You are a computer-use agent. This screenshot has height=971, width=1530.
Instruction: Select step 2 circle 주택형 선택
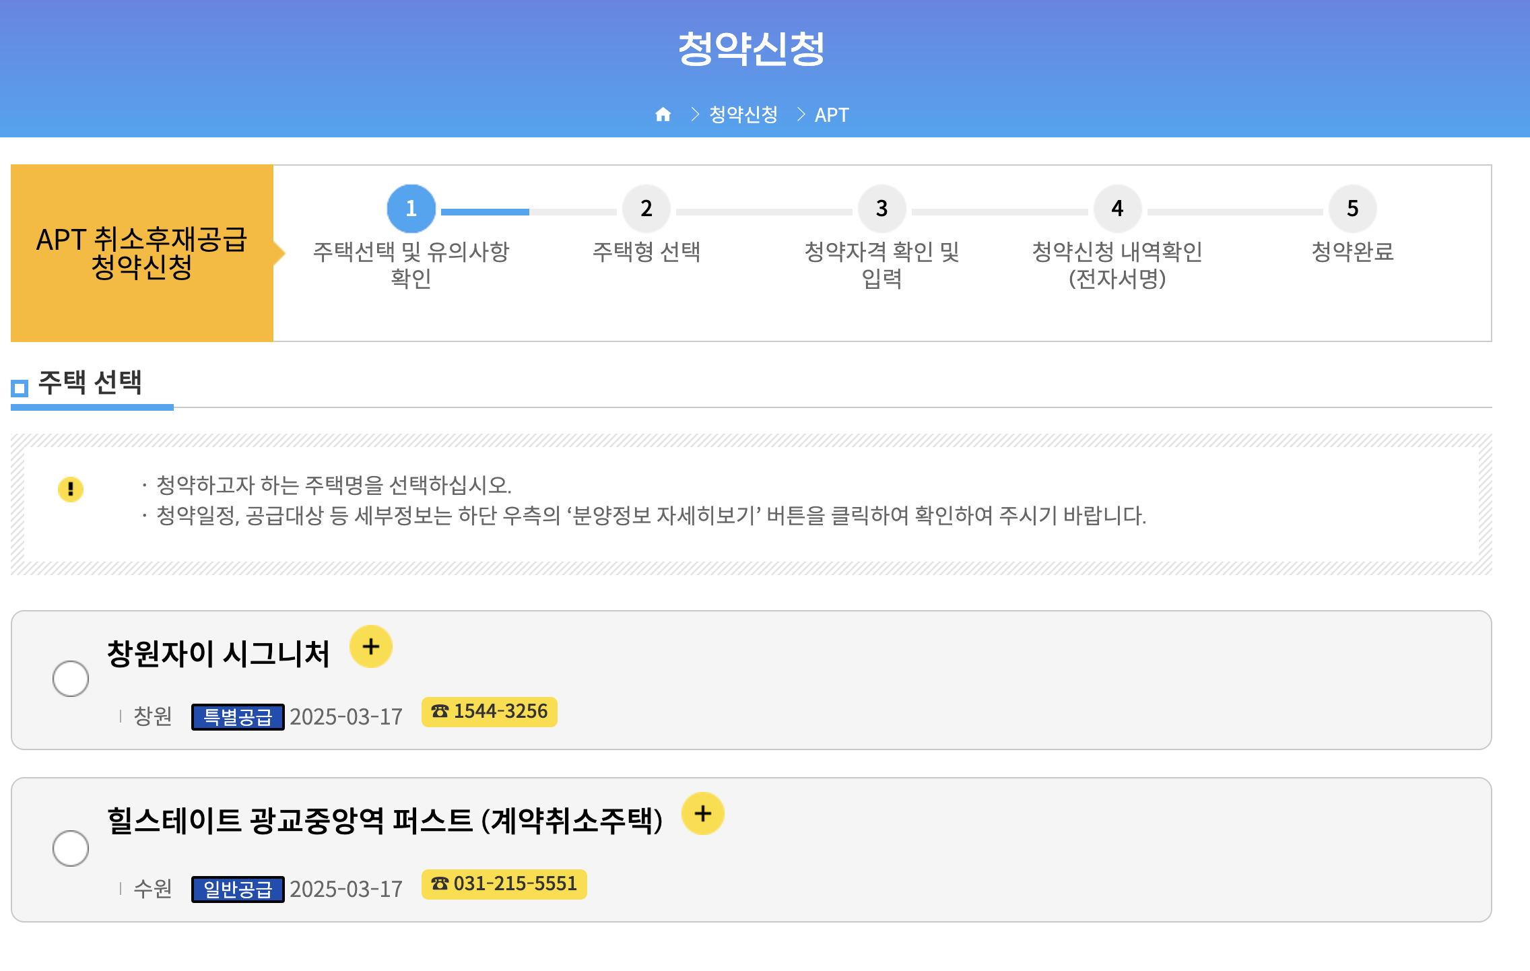(x=646, y=209)
